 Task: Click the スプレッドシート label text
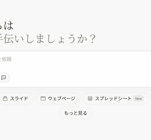(113, 98)
